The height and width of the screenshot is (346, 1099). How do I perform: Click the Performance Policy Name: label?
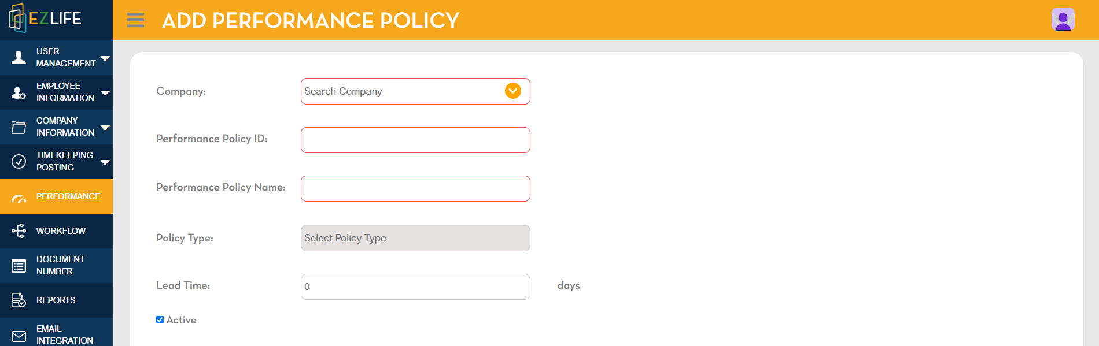click(221, 187)
